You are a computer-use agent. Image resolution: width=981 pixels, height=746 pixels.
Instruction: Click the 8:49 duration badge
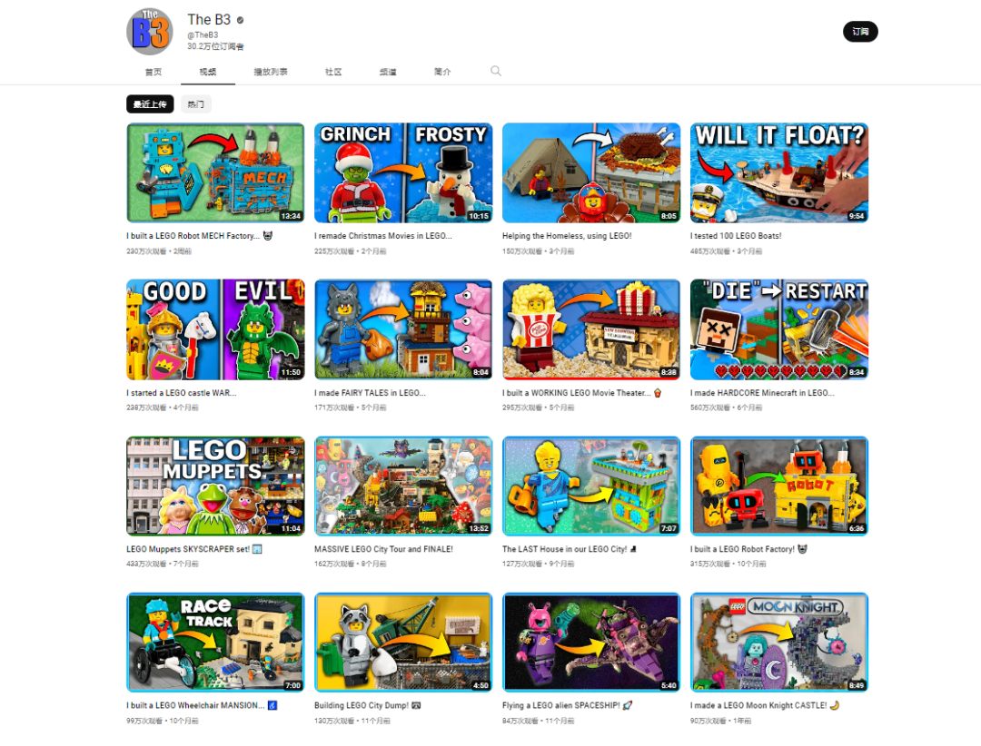coord(857,685)
